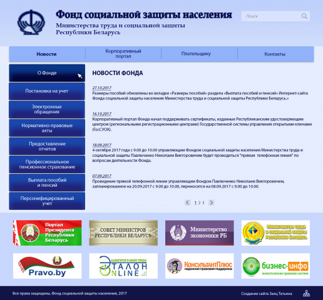Select Постановка на учет menu item

[47, 91]
